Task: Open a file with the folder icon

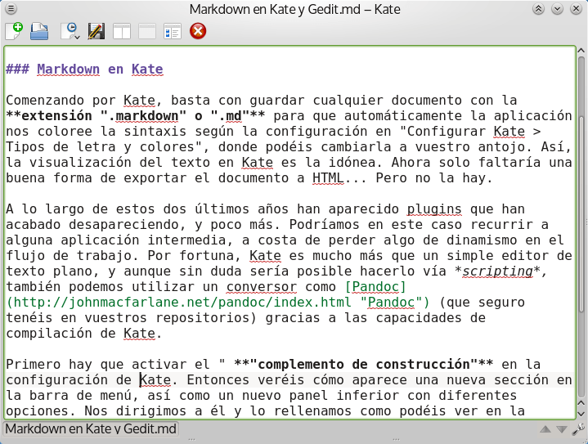Action: coord(40,32)
